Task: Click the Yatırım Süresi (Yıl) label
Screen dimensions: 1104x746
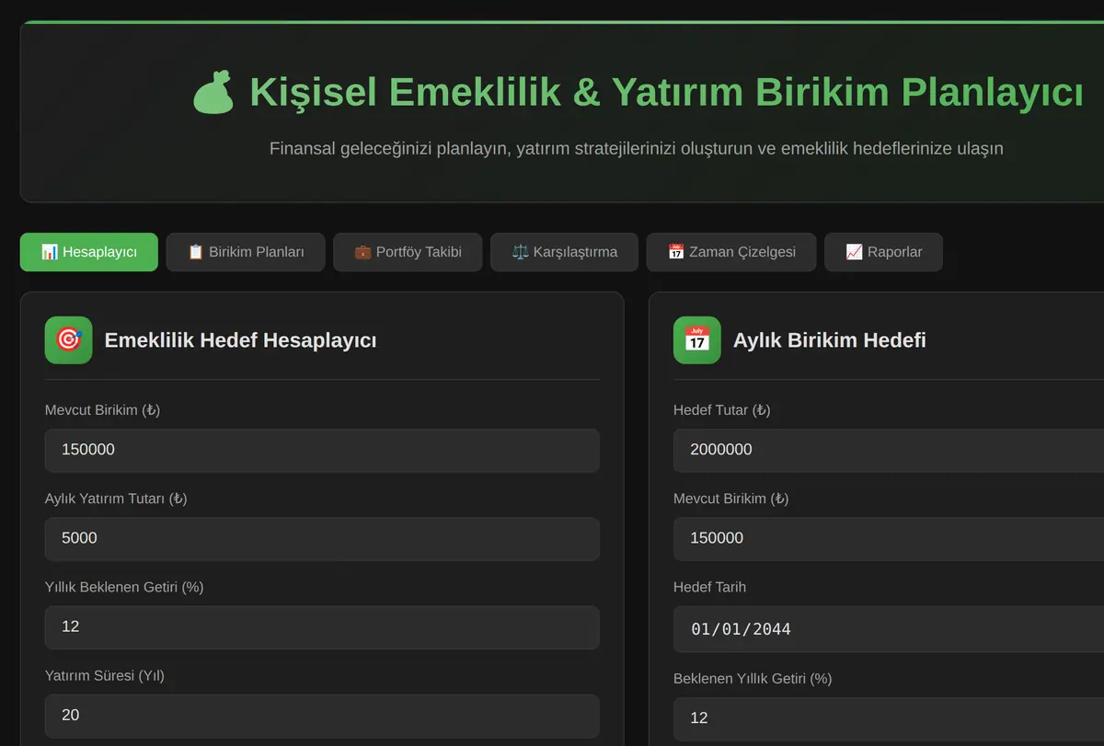Action: tap(105, 675)
